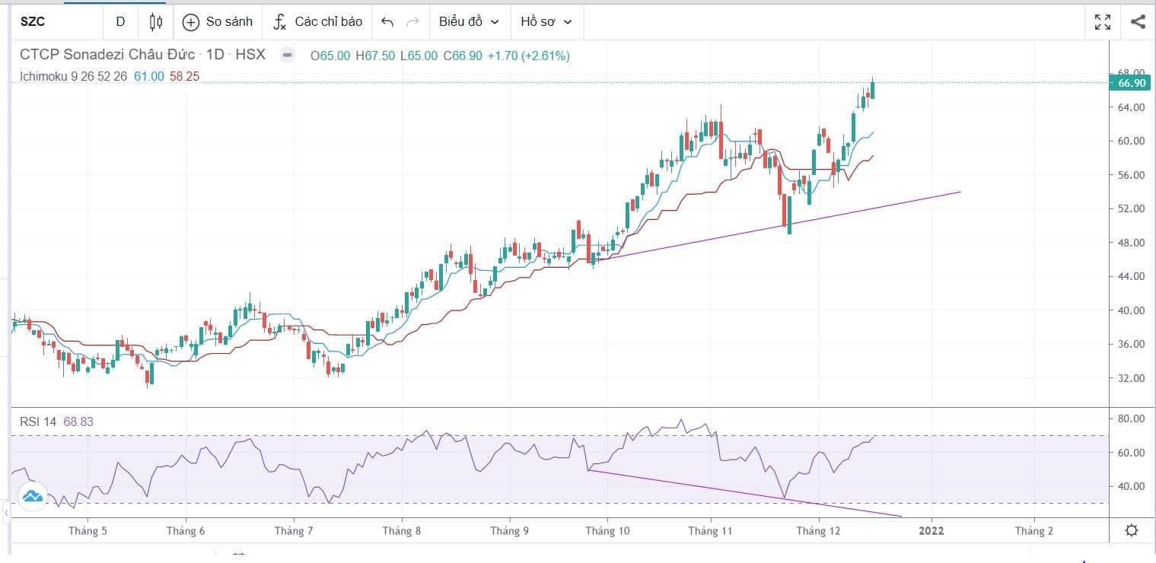Click the Tháng 2 date axis label

[x=1033, y=531]
